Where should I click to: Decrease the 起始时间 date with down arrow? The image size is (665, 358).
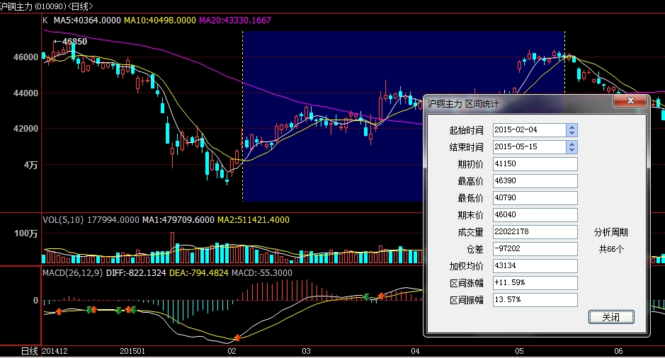572,133
